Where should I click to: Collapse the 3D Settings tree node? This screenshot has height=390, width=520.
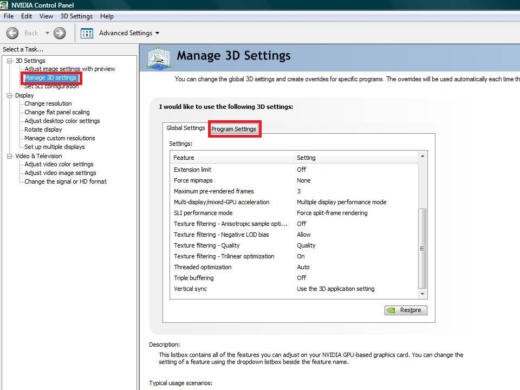[x=10, y=61]
